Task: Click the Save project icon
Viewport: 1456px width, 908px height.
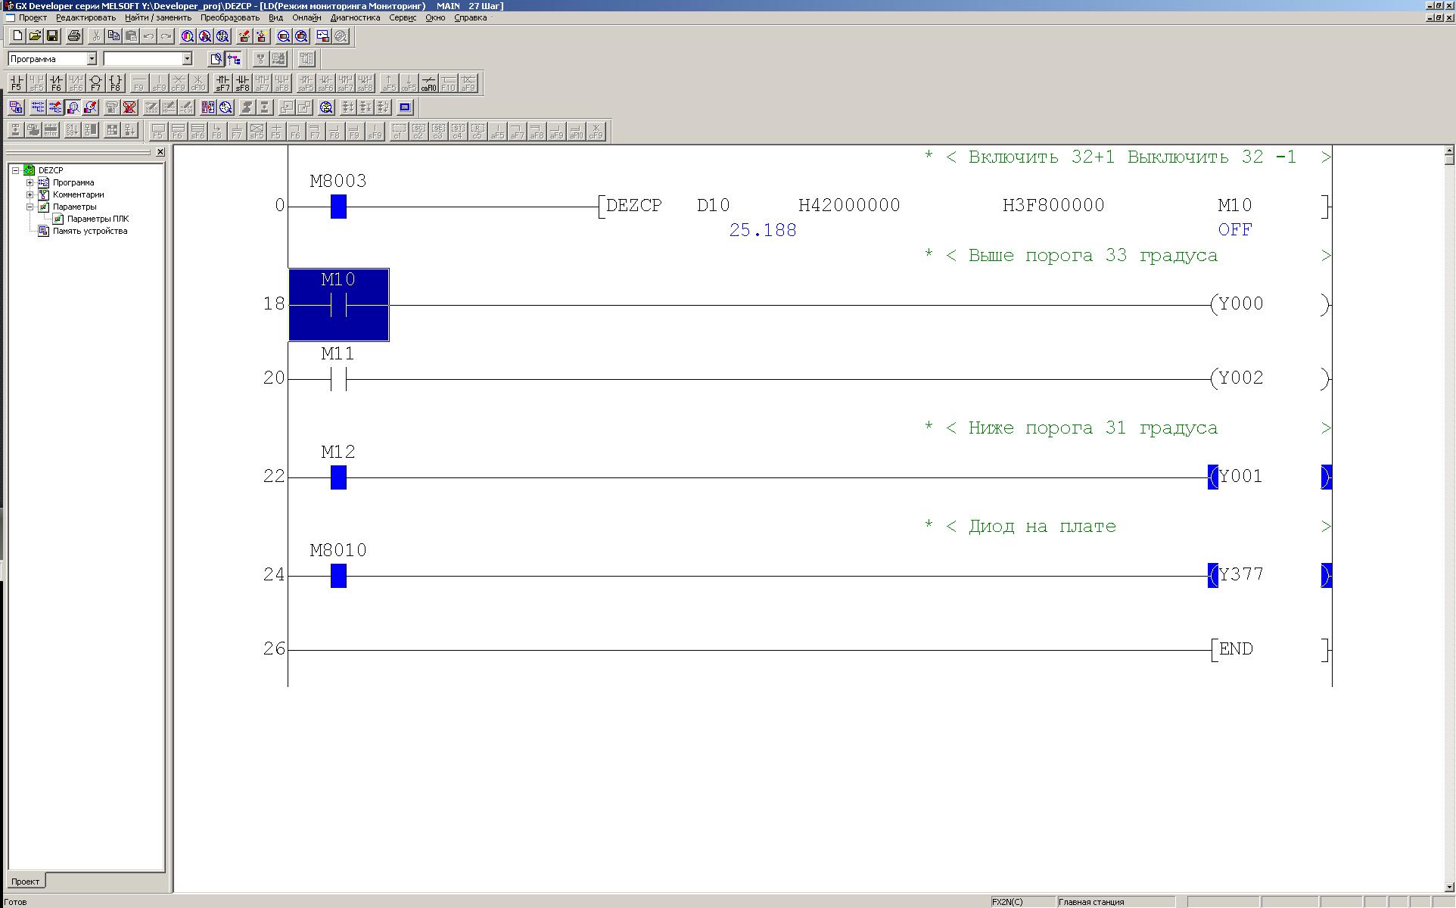Action: click(x=52, y=36)
